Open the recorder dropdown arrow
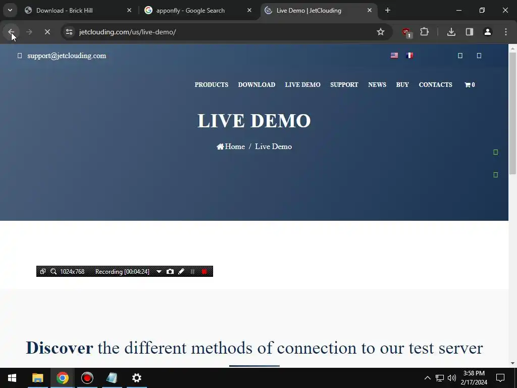The width and height of the screenshot is (517, 388). [159, 271]
